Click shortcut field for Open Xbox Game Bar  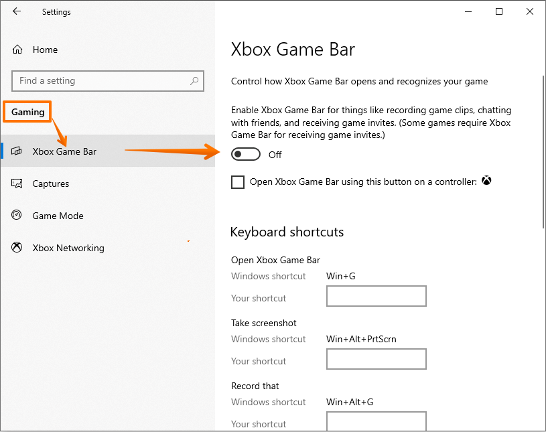point(376,297)
